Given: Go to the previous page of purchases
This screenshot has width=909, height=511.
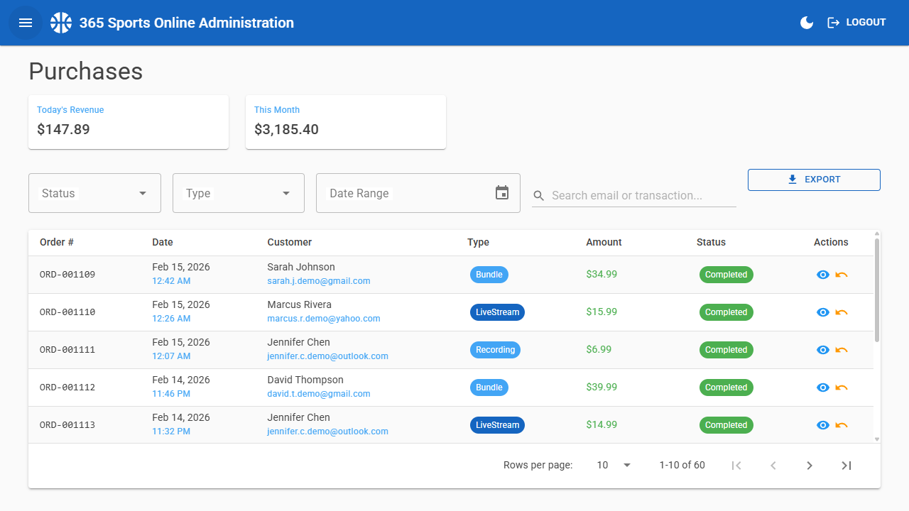Looking at the screenshot, I should (773, 466).
